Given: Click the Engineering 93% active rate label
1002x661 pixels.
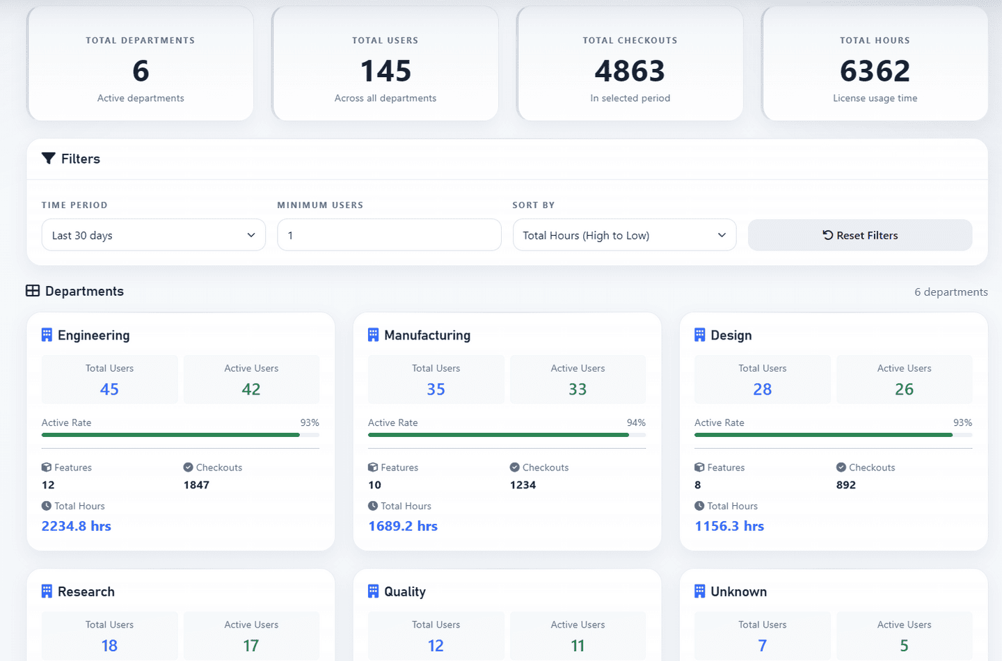Looking at the screenshot, I should click(x=310, y=422).
